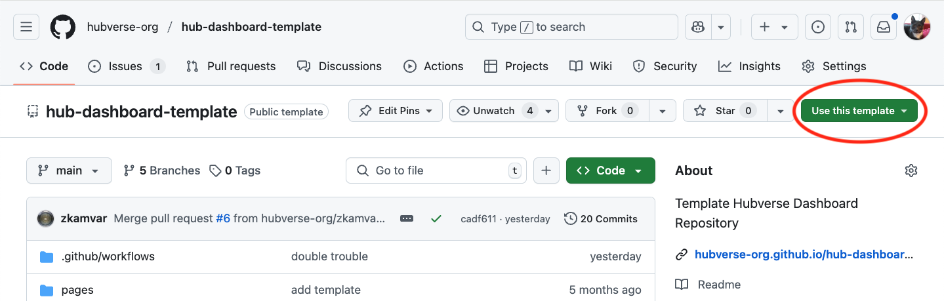Click the search field in the header
This screenshot has width=944, height=301.
point(571,27)
